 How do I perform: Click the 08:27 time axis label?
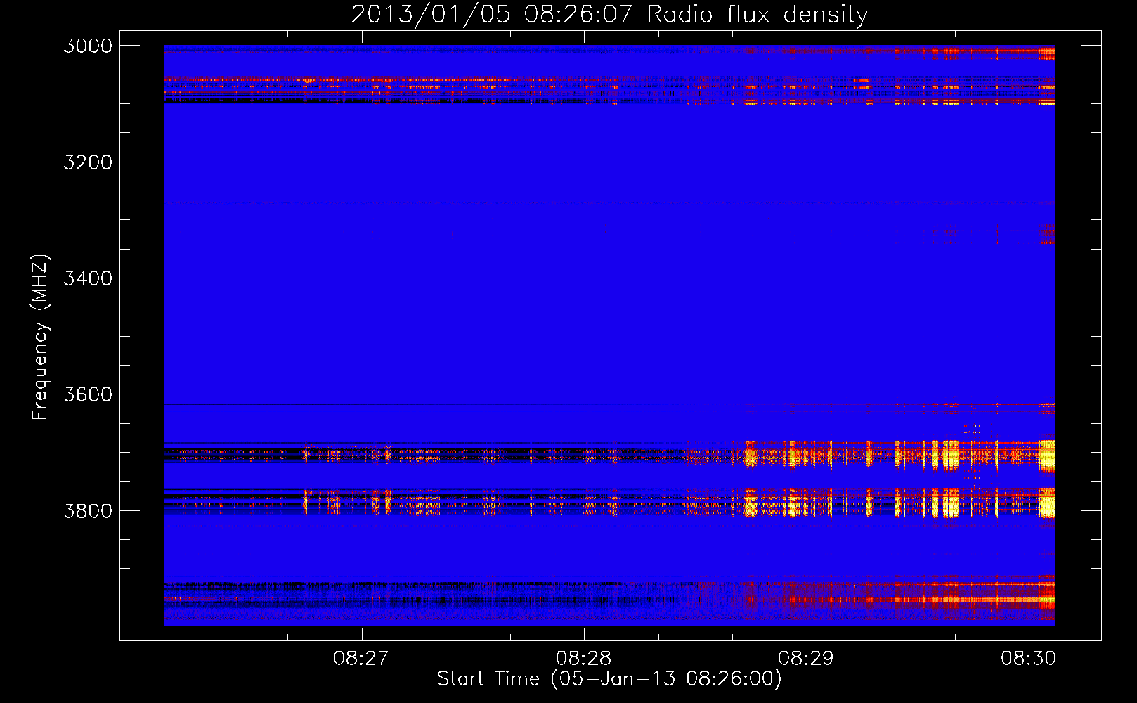361,659
